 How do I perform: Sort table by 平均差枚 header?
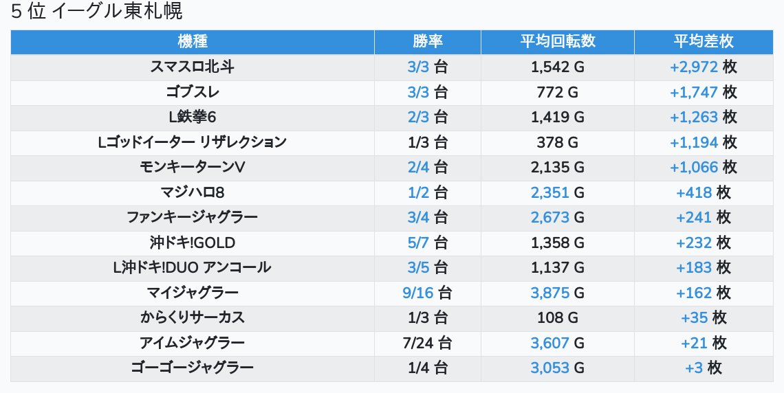click(703, 41)
